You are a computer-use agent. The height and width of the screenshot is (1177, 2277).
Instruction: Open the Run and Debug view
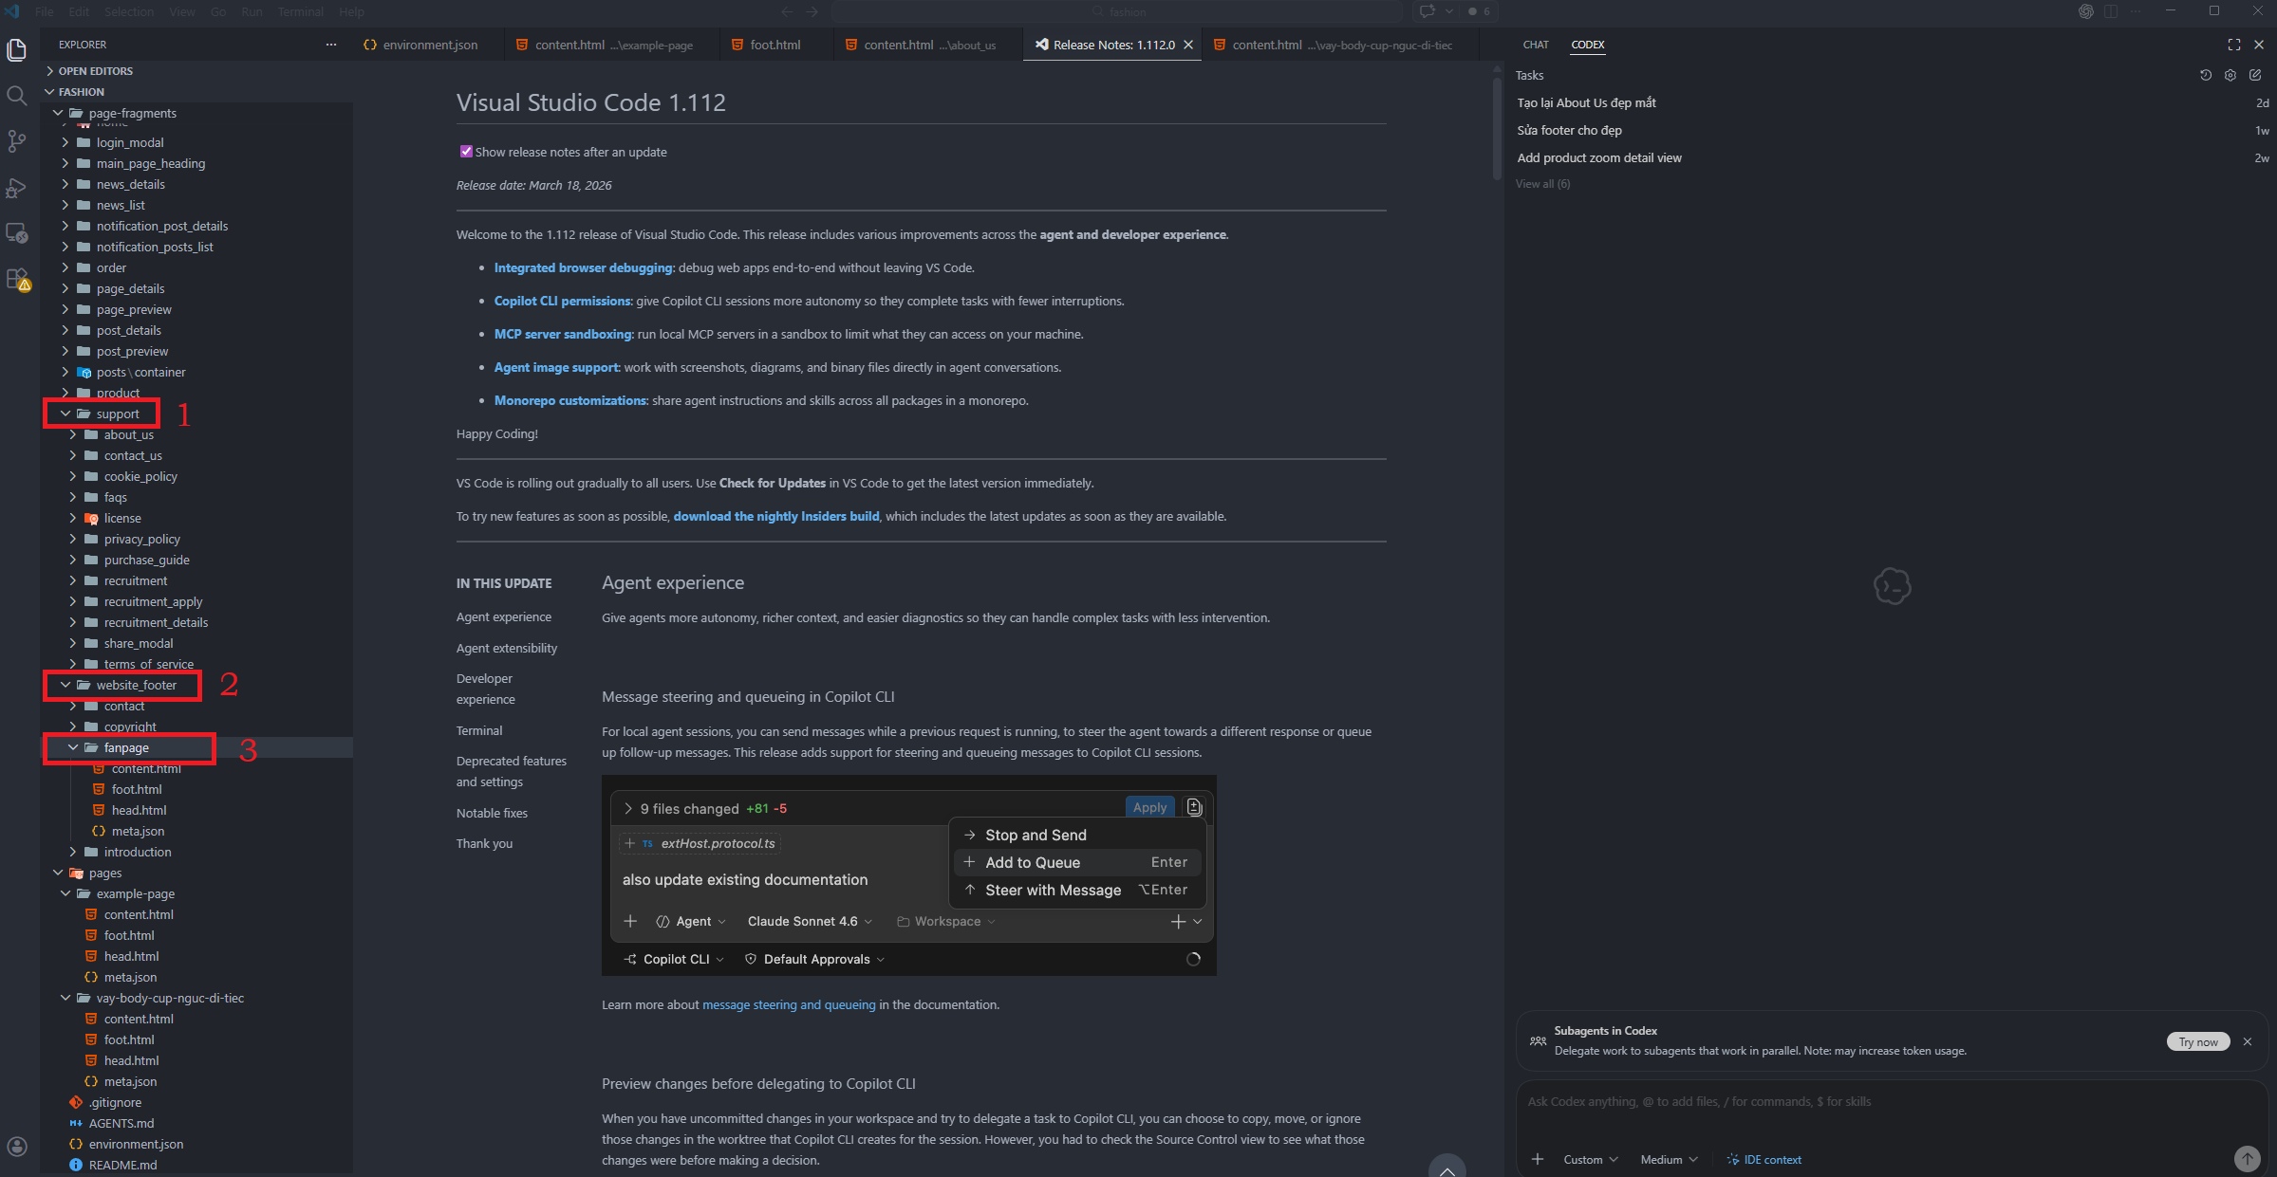(x=16, y=188)
